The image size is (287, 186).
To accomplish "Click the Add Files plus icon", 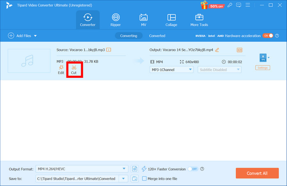I will (x=11, y=36).
